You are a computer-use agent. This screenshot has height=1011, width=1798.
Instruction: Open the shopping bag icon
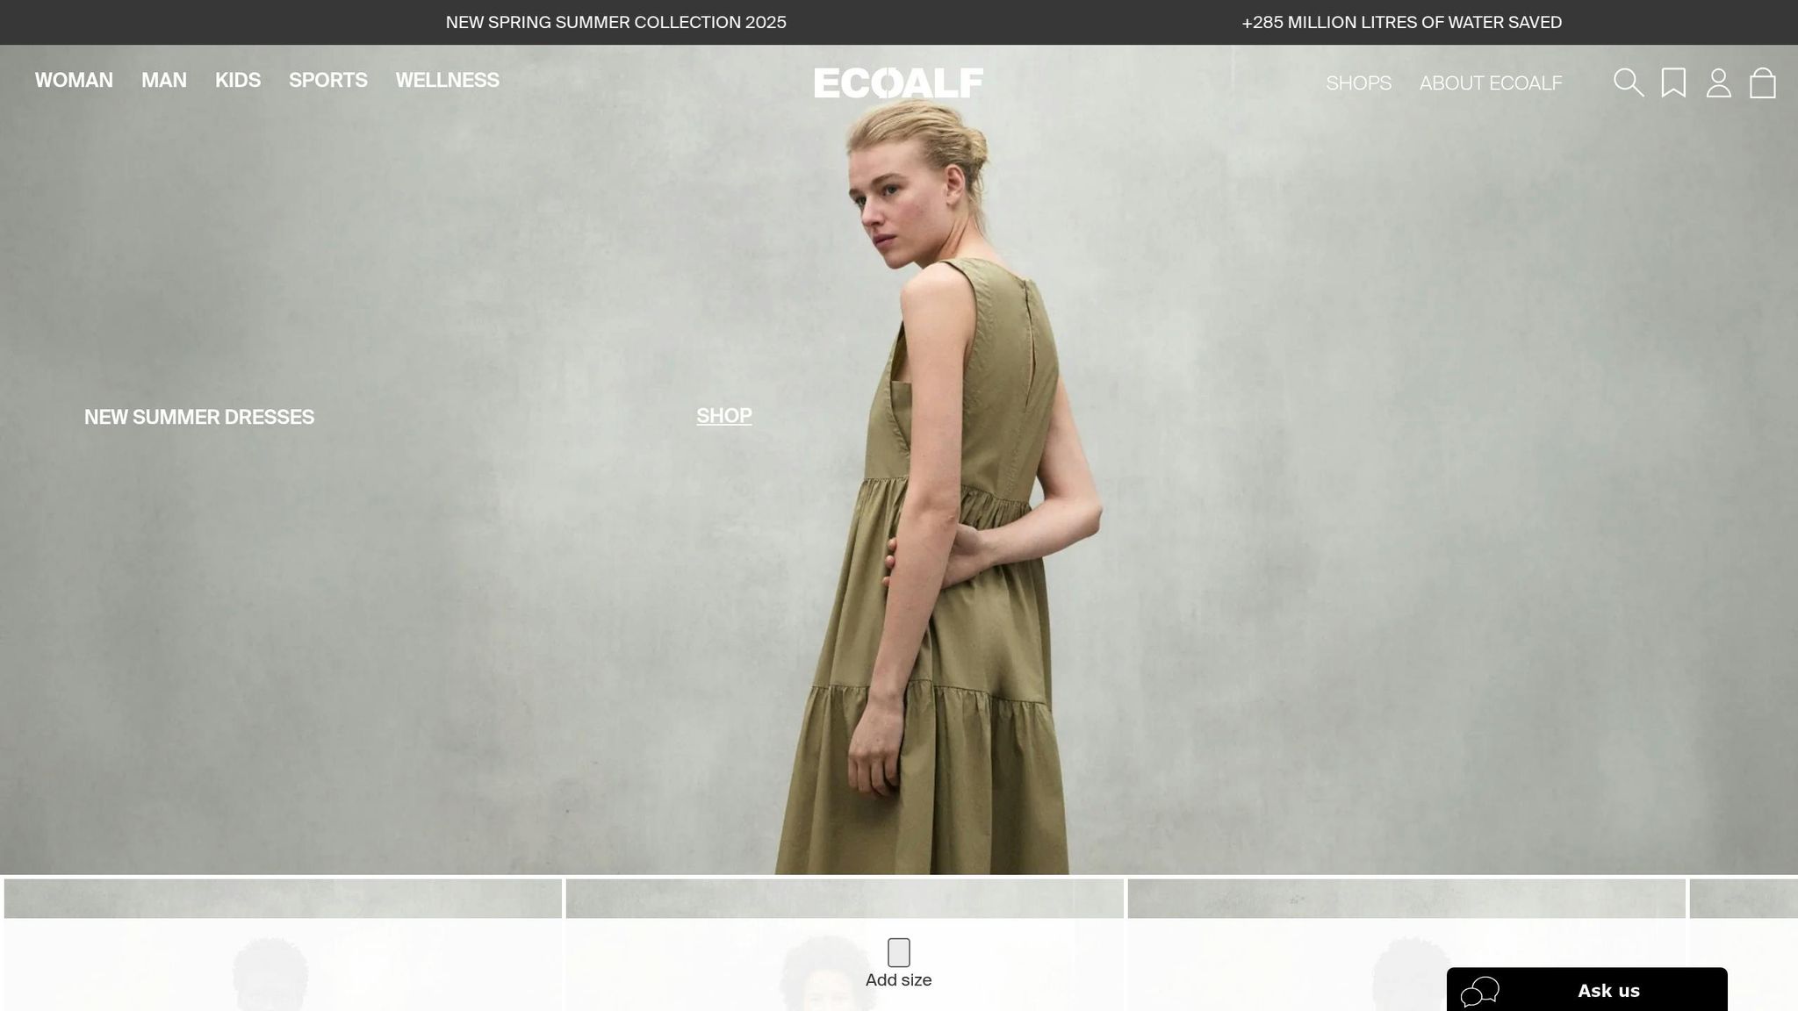[1762, 82]
